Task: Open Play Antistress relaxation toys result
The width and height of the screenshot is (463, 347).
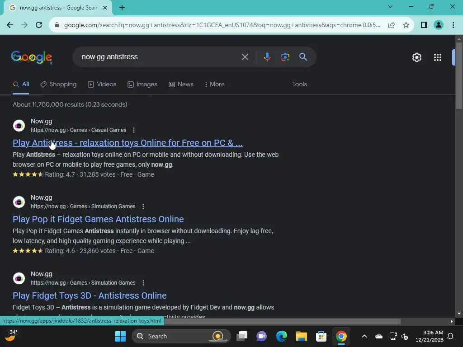Action: pos(128,143)
